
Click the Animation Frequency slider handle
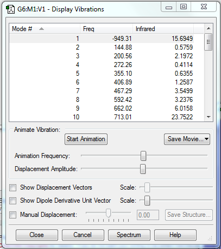click(143, 156)
